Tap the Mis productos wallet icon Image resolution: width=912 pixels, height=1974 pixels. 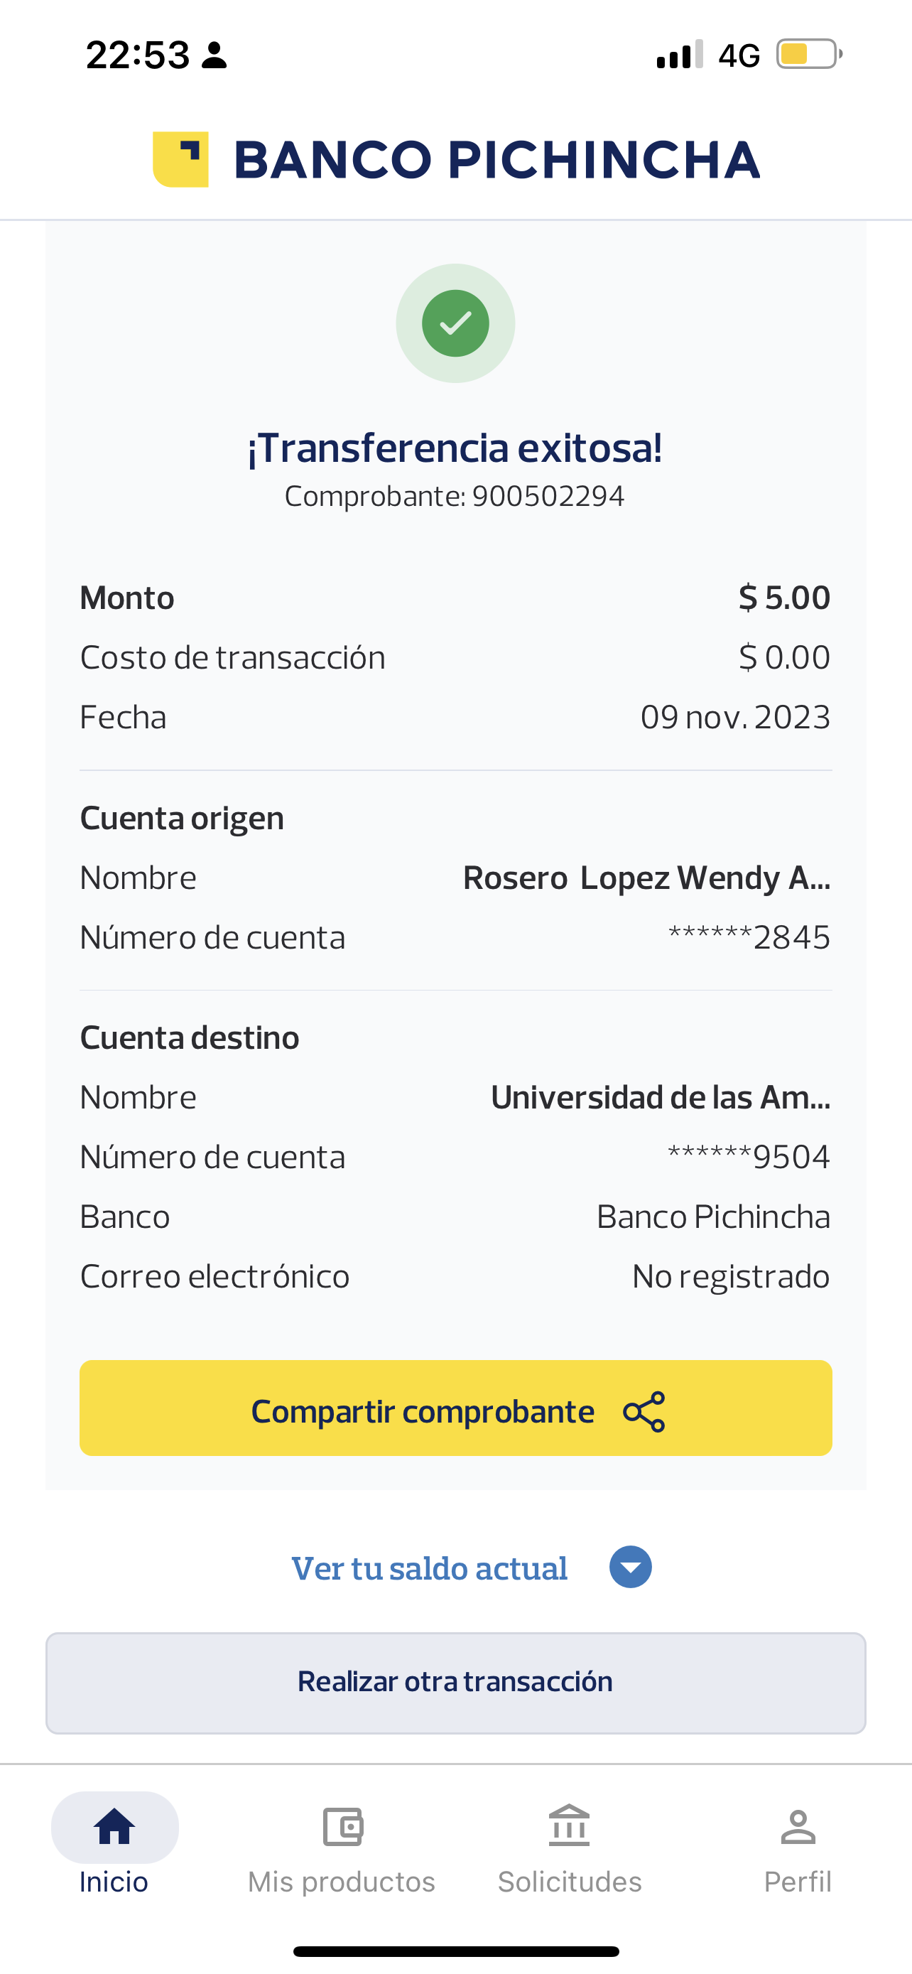pyautogui.click(x=342, y=1827)
